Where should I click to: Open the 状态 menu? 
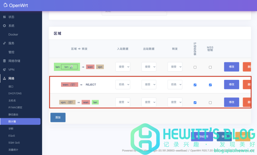pos(11,17)
